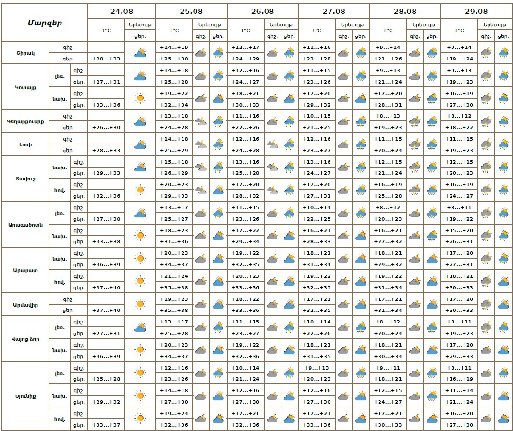Click the Սյունիք region row label
The height and width of the screenshot is (431, 513).
[x=25, y=396]
